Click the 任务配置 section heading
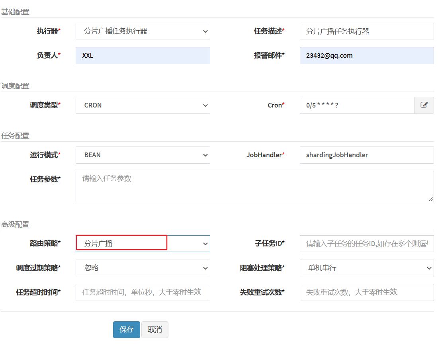 click(x=15, y=136)
